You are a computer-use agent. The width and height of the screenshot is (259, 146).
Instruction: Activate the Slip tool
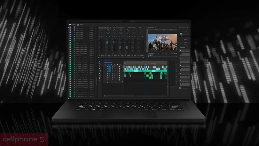pos(99,71)
